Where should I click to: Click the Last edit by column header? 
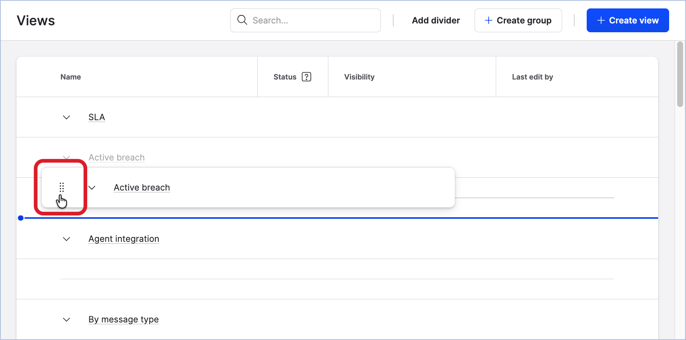pyautogui.click(x=532, y=77)
